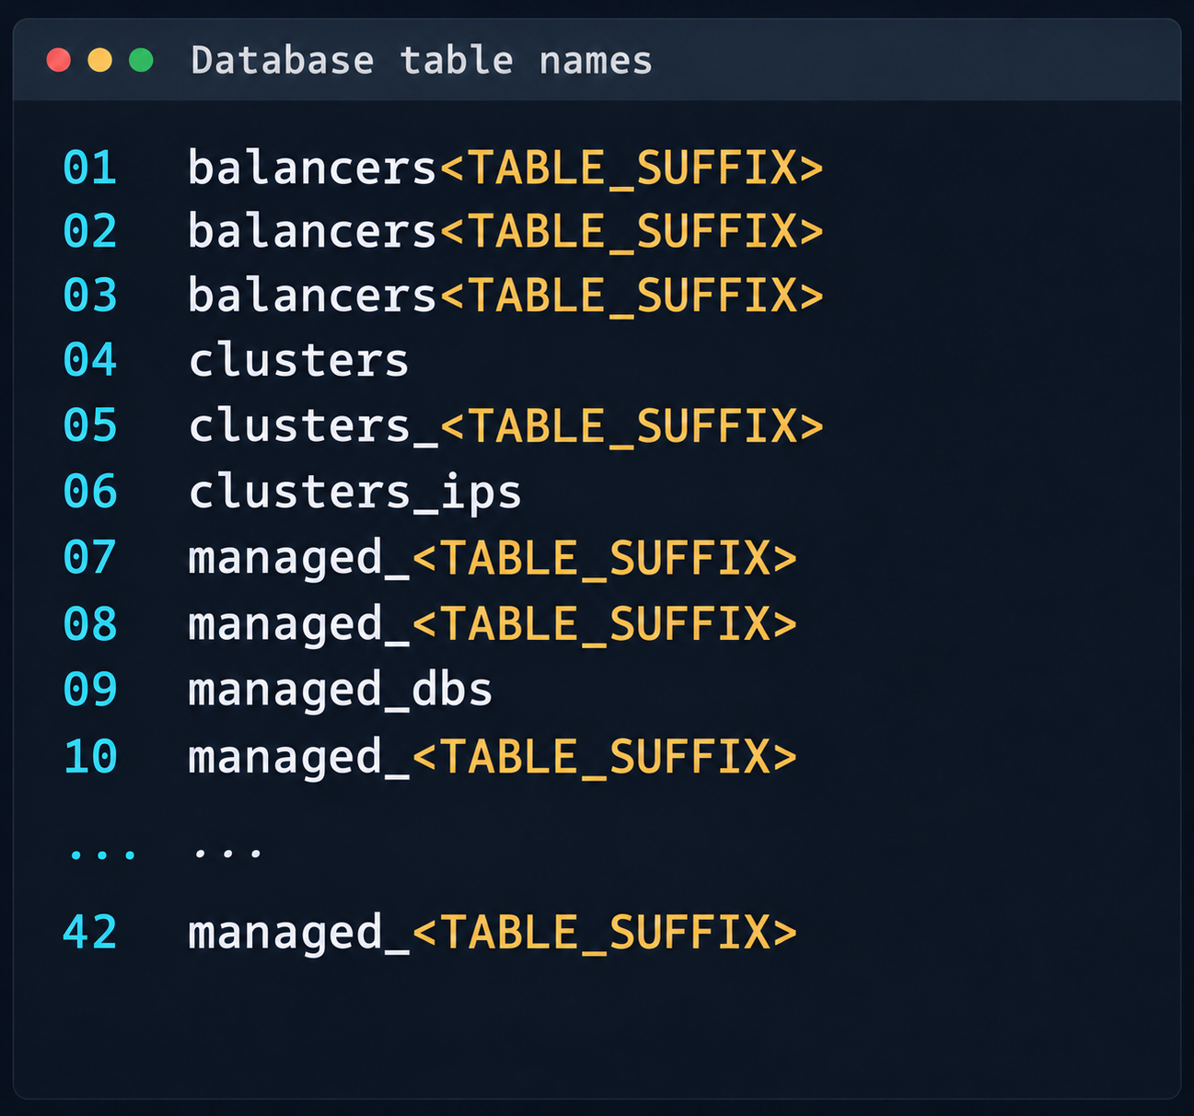1194x1116 pixels.
Task: Select line number 42
Action: coord(90,932)
